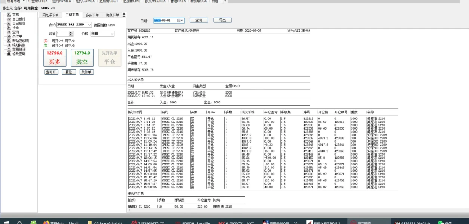
Task: Open the F1 交易 trading item
Action: click(15, 15)
